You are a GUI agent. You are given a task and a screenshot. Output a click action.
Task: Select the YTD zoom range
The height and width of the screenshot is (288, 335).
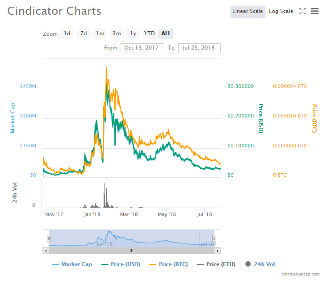[149, 34]
